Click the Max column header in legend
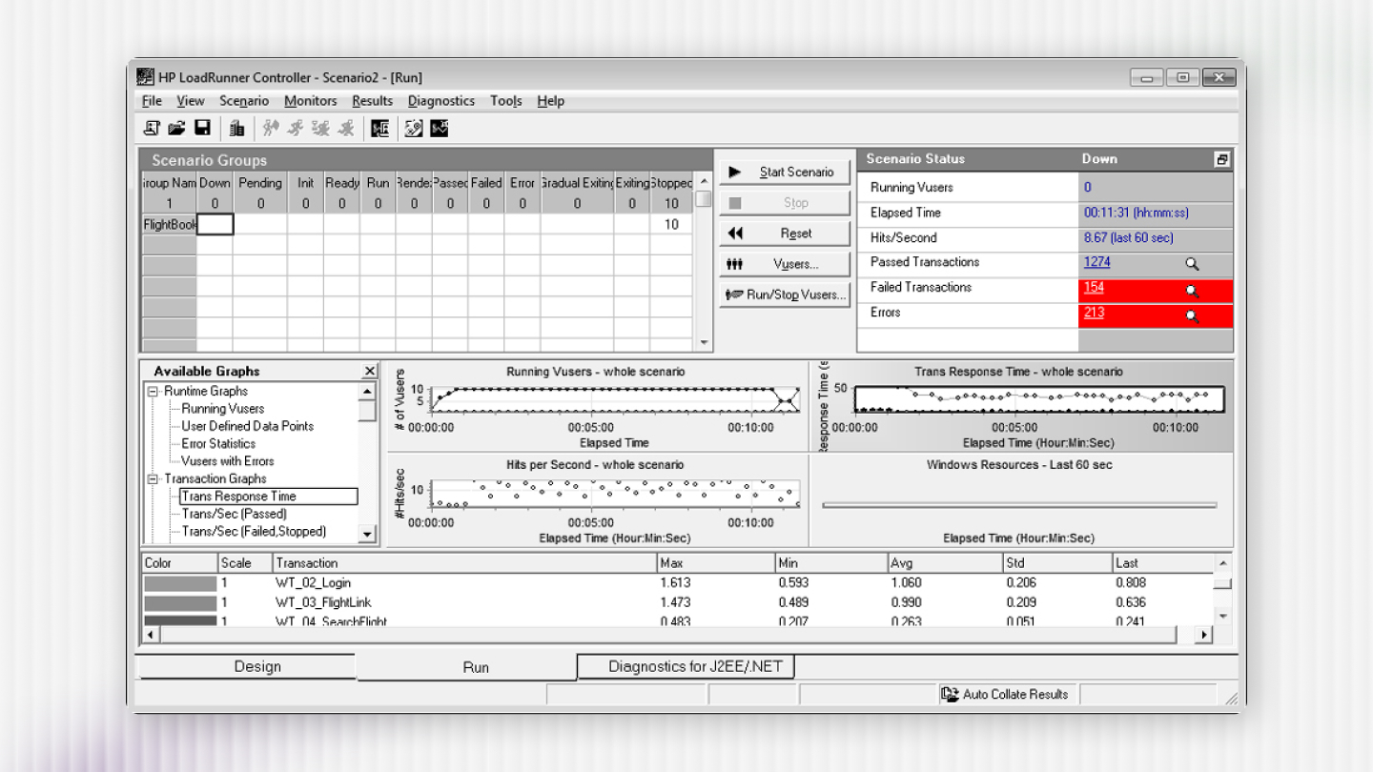 tap(716, 563)
